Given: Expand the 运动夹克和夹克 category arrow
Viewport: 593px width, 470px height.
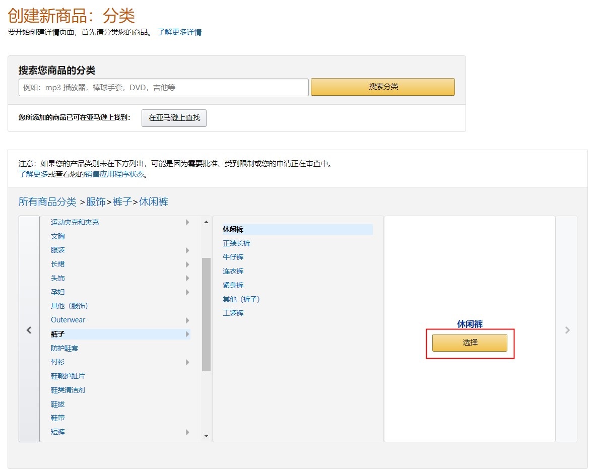Looking at the screenshot, I should click(x=187, y=222).
